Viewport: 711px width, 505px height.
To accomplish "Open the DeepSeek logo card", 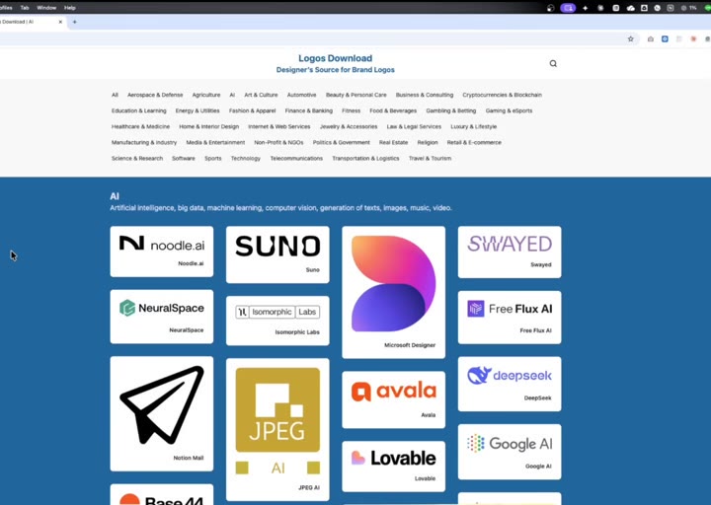I will click(510, 384).
